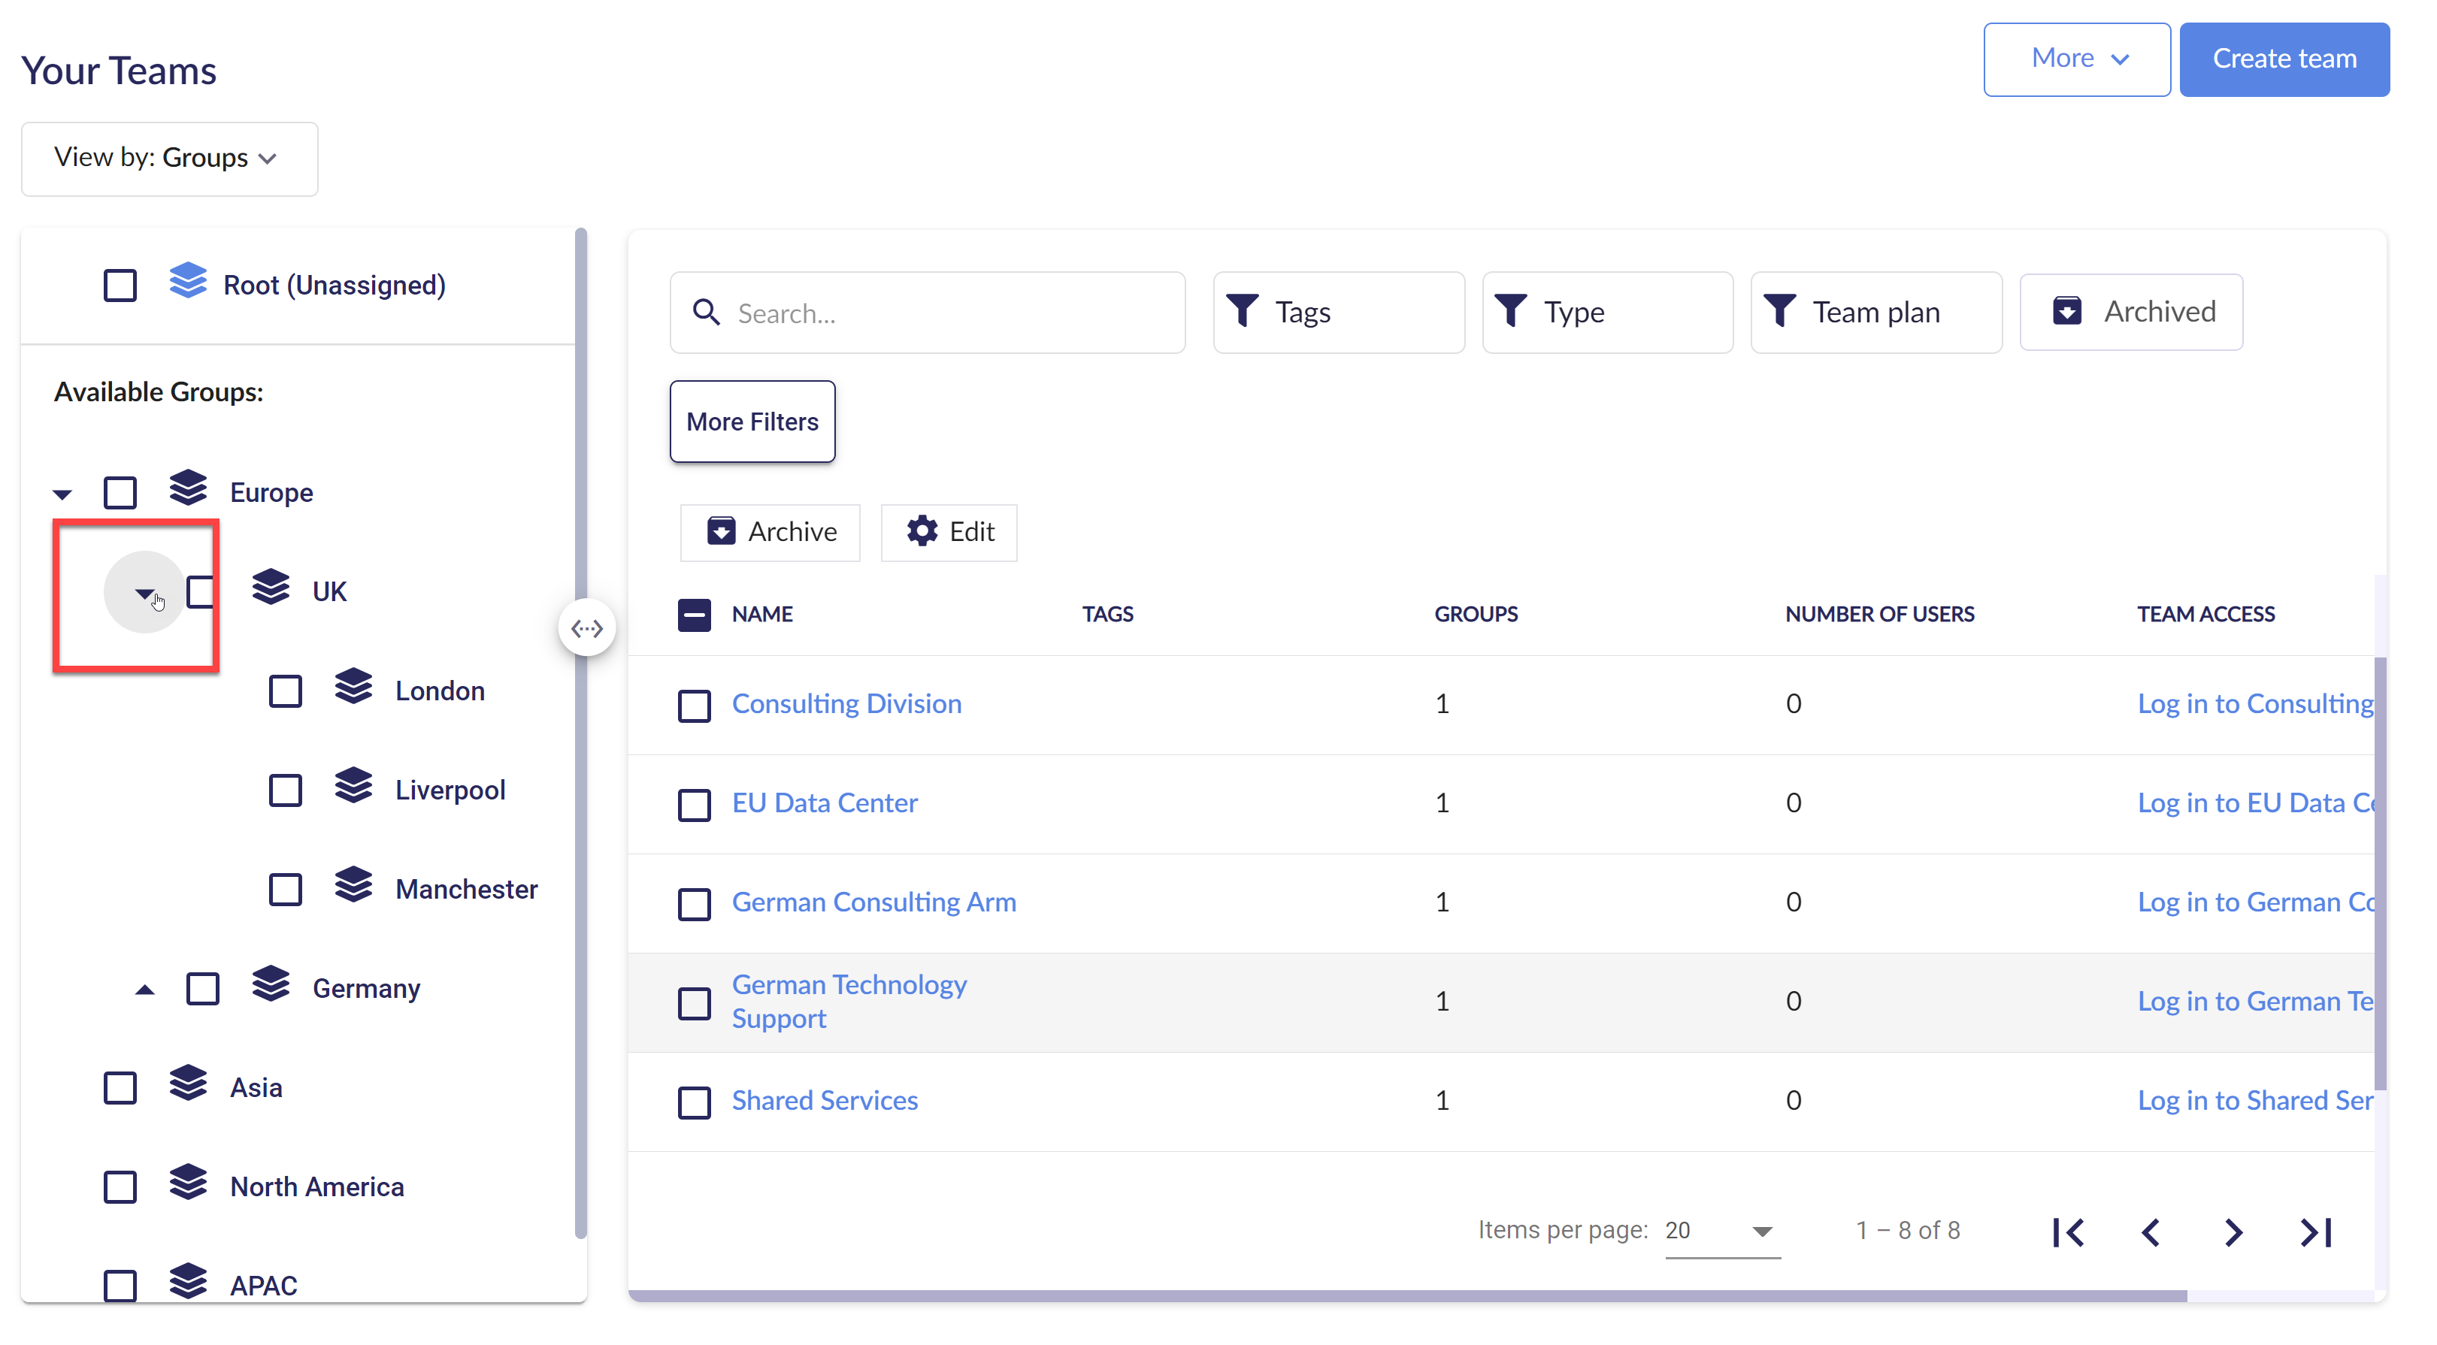Open the items per page dropdown
This screenshot has width=2437, height=1345.
[1722, 1231]
